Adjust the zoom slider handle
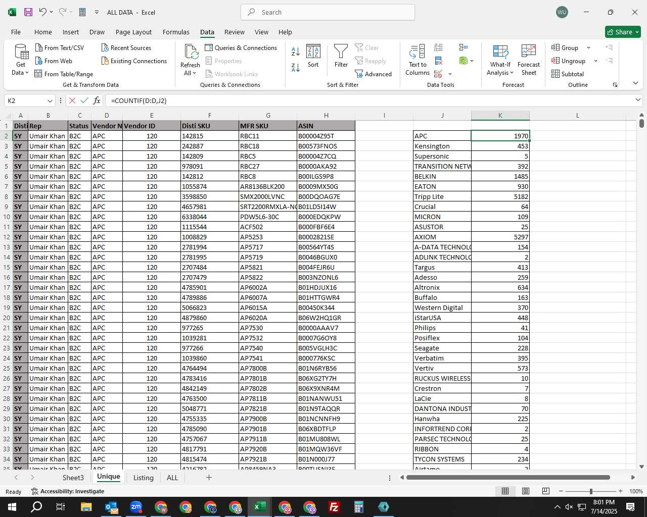This screenshot has width=647, height=517. point(591,491)
